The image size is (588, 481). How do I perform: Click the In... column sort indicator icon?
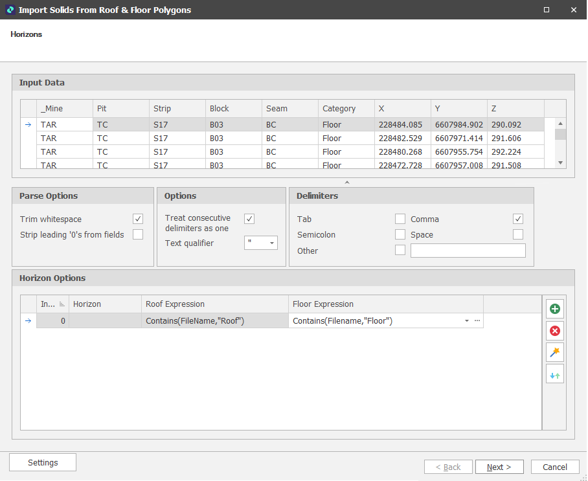tap(62, 304)
